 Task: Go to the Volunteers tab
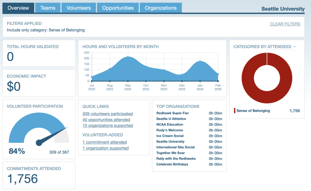coord(79,8)
